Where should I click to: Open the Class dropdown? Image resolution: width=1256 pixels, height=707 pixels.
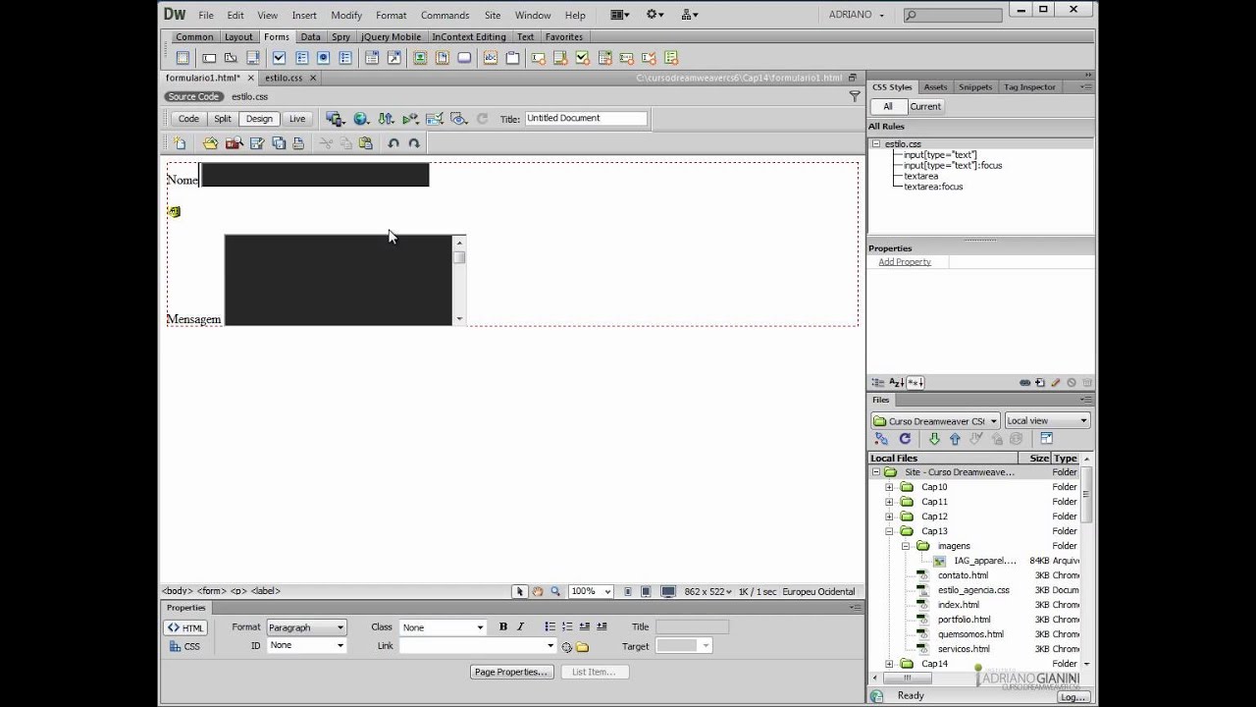(x=443, y=627)
